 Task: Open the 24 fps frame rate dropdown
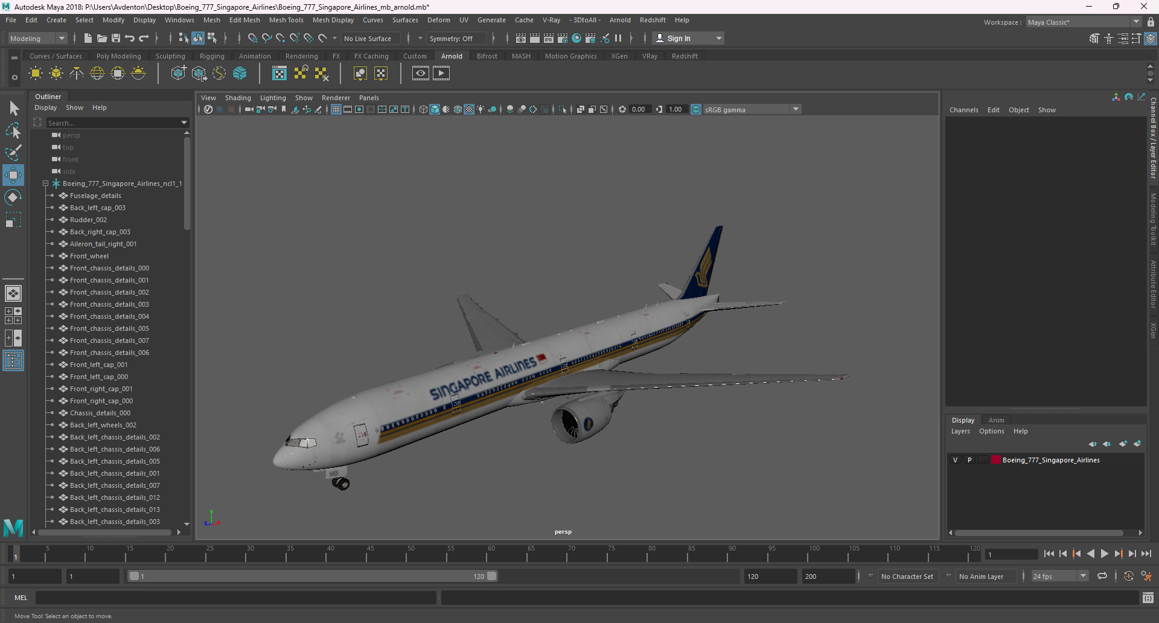(x=1059, y=577)
